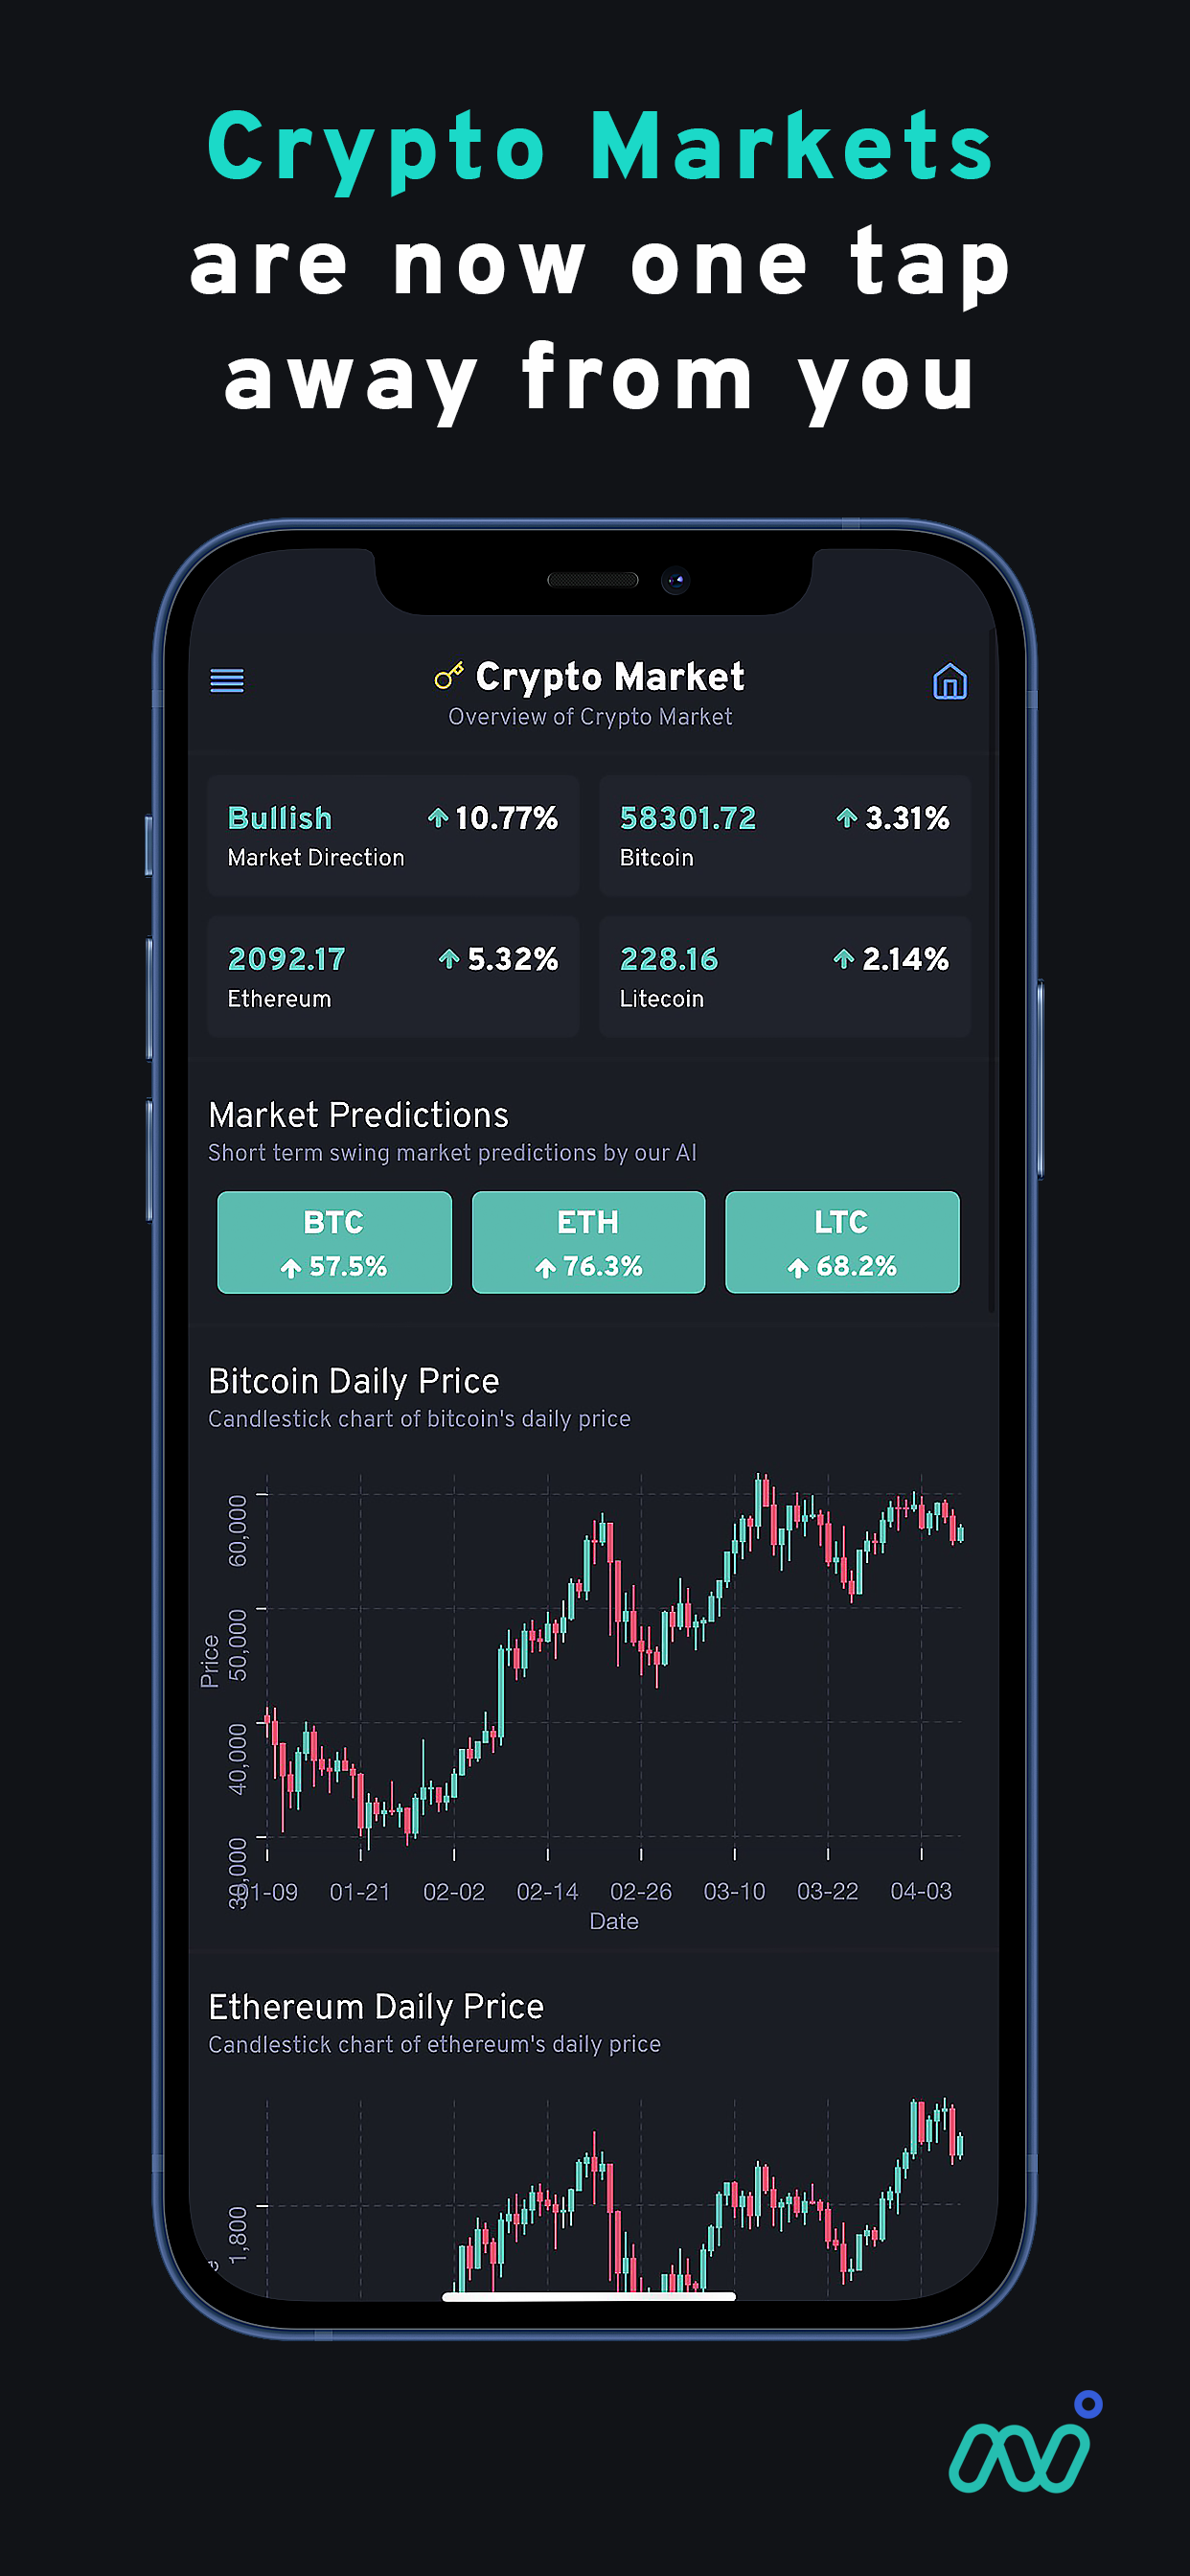Select the Litecoin 228.16 price card
This screenshot has height=2576, width=1190.
pyautogui.click(x=784, y=976)
